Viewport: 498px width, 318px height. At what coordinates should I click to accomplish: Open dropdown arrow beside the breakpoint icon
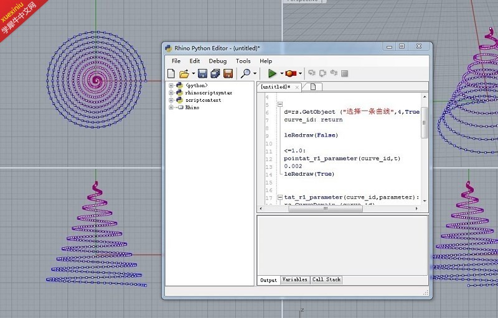[300, 73]
